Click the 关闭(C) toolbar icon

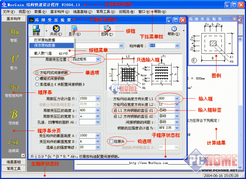pos(56,30)
